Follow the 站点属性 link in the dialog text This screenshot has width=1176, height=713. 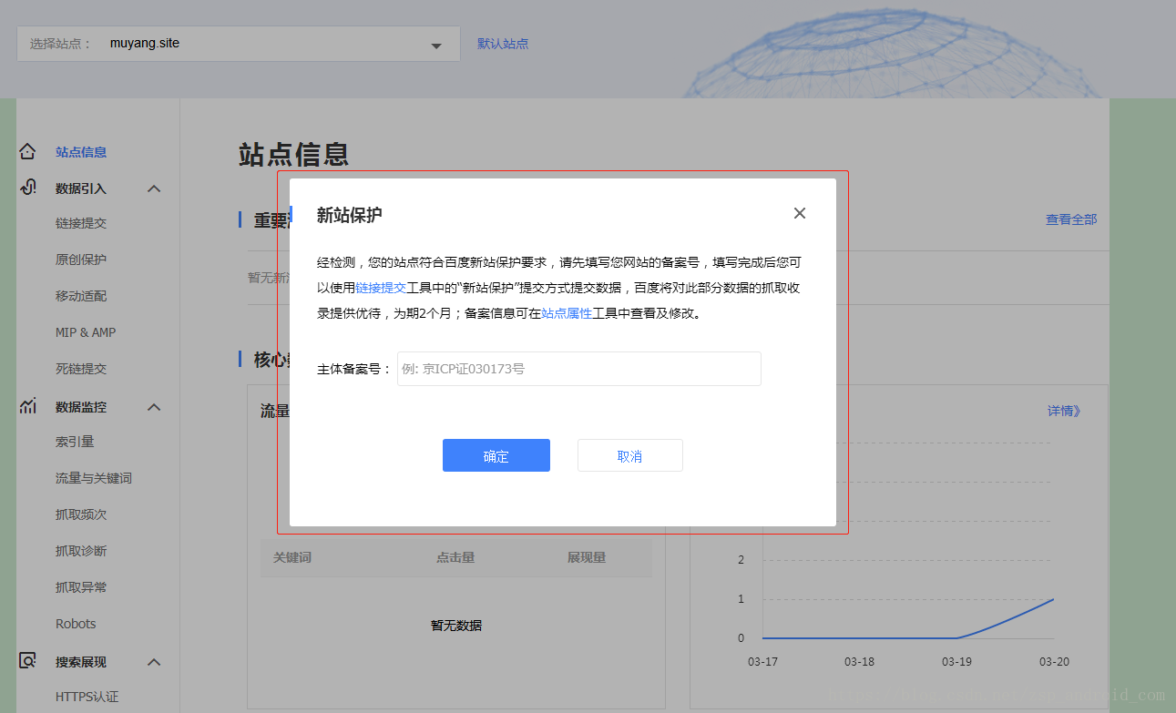tap(567, 313)
